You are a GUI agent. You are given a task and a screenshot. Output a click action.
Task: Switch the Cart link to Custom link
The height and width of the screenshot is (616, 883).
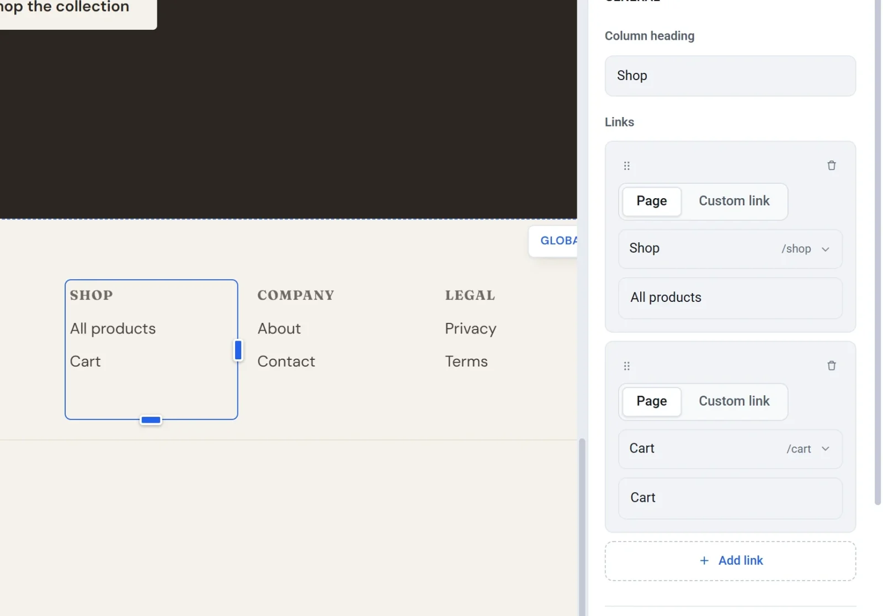[734, 401]
